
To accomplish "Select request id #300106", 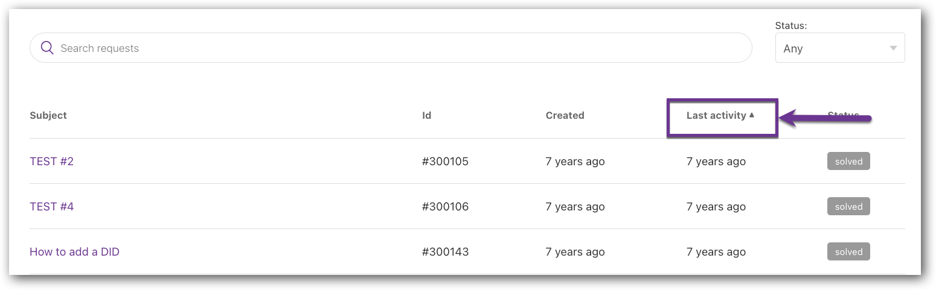I will pos(445,207).
